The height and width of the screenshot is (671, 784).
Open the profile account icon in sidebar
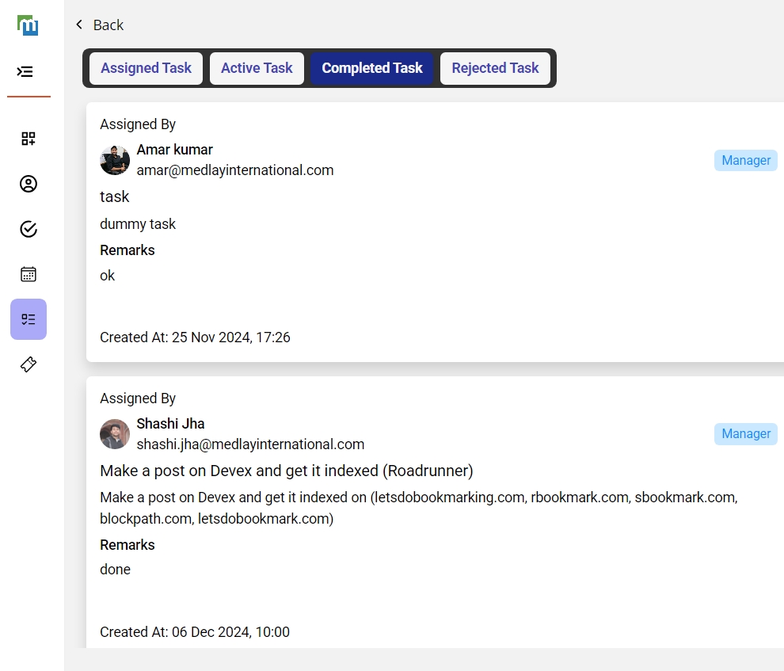coord(29,184)
